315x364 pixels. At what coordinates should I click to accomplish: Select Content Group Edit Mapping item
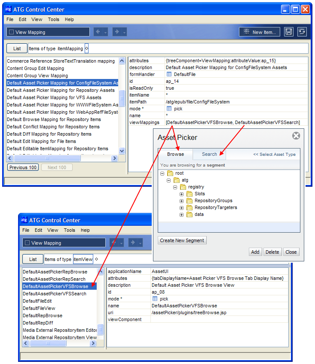(x=35, y=68)
